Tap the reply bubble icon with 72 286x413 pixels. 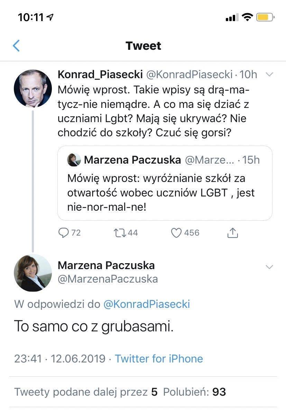(x=64, y=233)
